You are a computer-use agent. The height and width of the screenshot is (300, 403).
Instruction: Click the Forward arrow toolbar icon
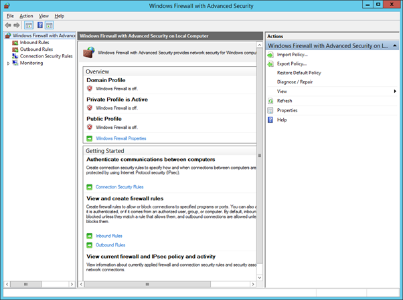tap(17, 25)
